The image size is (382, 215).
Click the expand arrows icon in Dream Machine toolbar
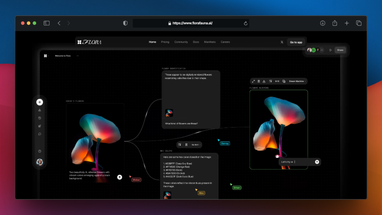pyautogui.click(x=253, y=81)
